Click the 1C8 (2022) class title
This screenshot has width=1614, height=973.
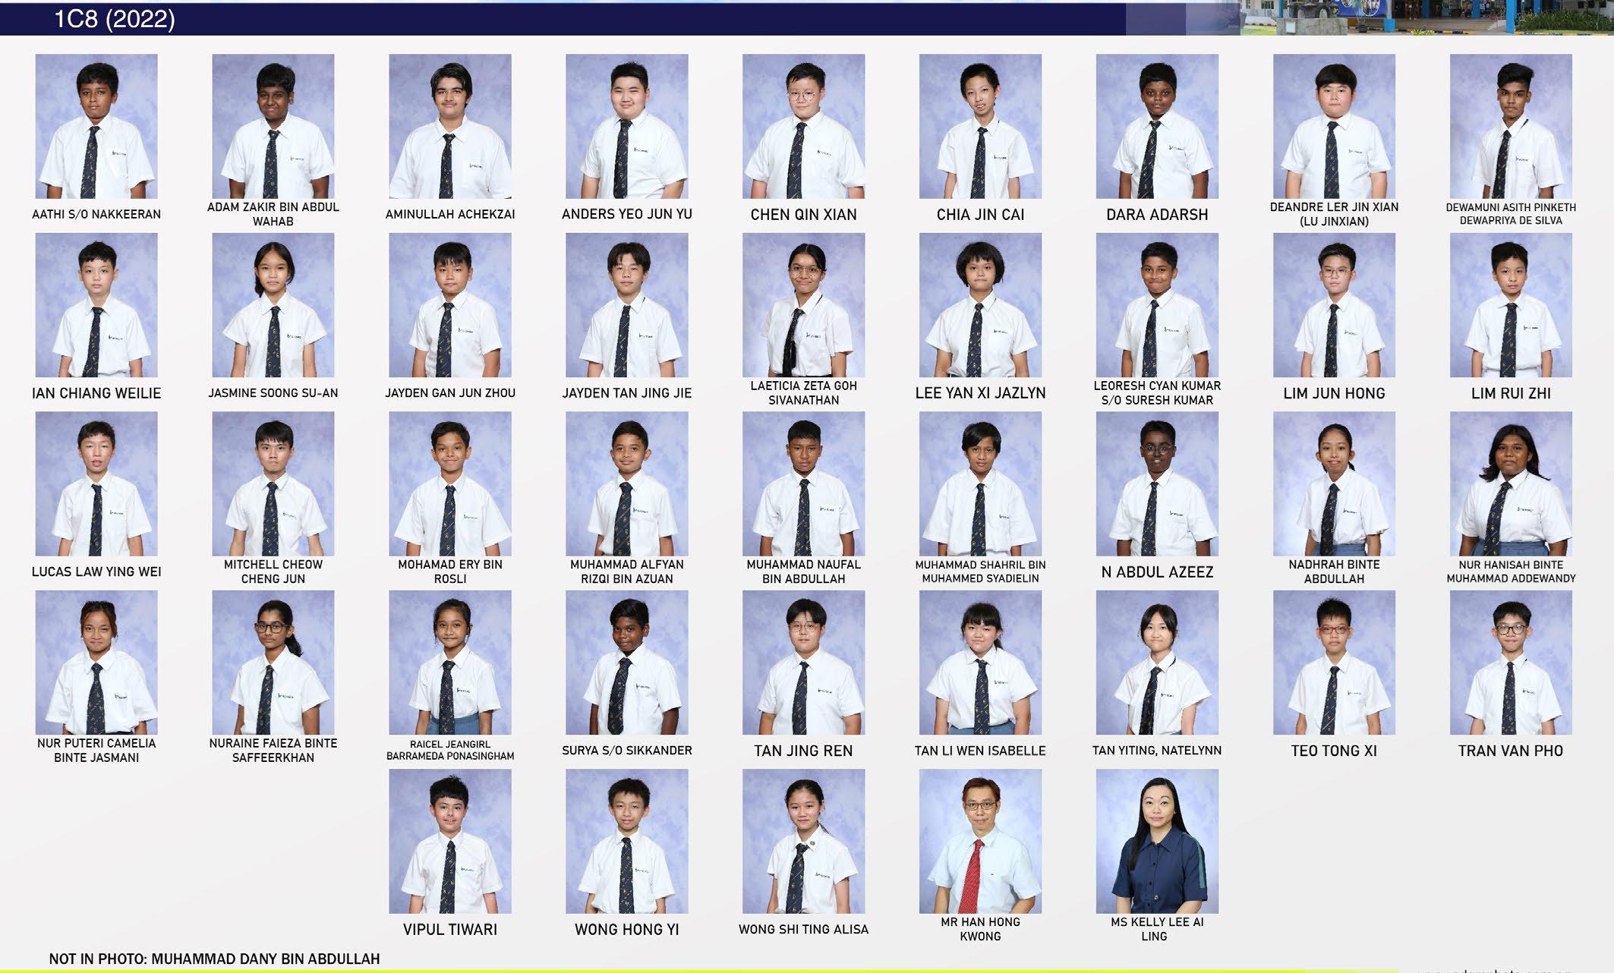pos(115,19)
